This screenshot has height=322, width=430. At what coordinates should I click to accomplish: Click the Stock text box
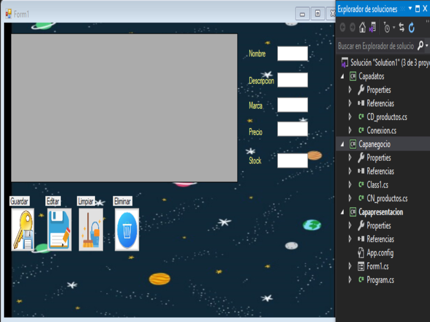[x=292, y=161]
